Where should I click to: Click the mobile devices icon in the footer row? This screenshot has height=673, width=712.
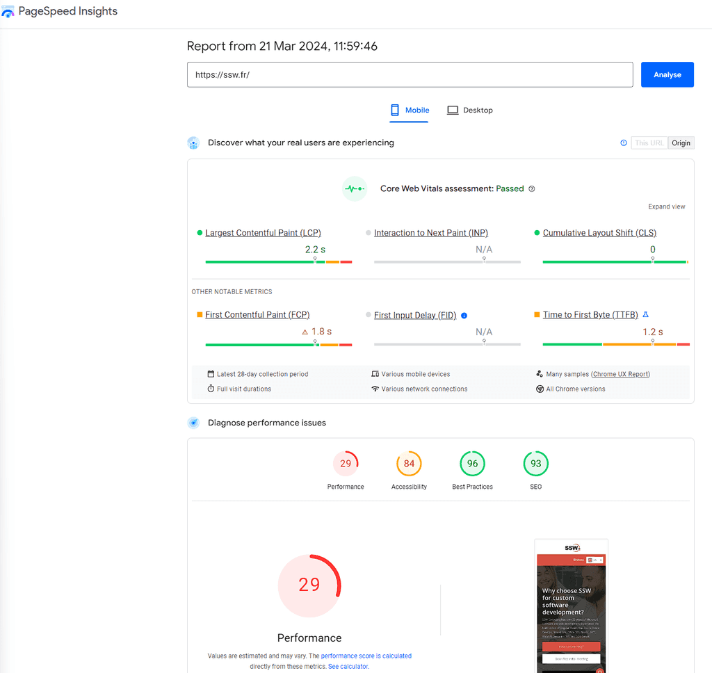374,374
